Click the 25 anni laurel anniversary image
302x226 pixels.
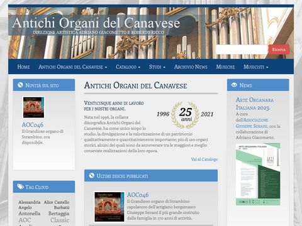185,114
